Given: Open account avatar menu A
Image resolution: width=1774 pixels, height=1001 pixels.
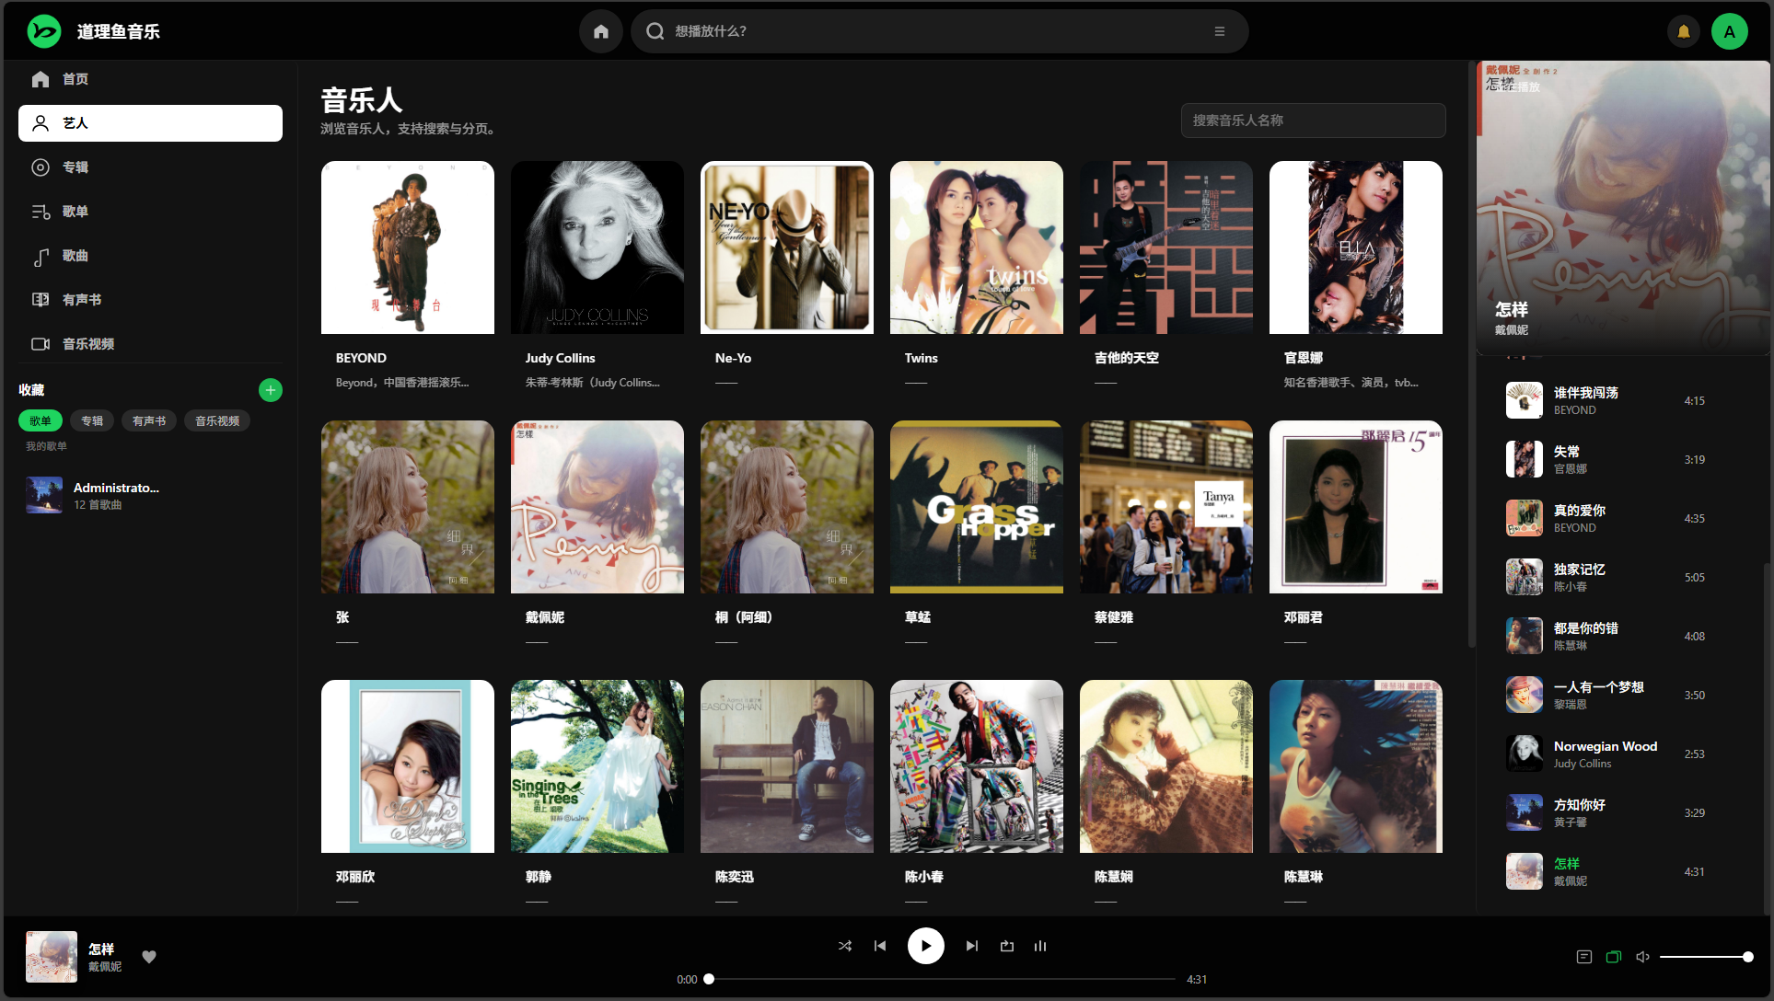Looking at the screenshot, I should pos(1729,31).
